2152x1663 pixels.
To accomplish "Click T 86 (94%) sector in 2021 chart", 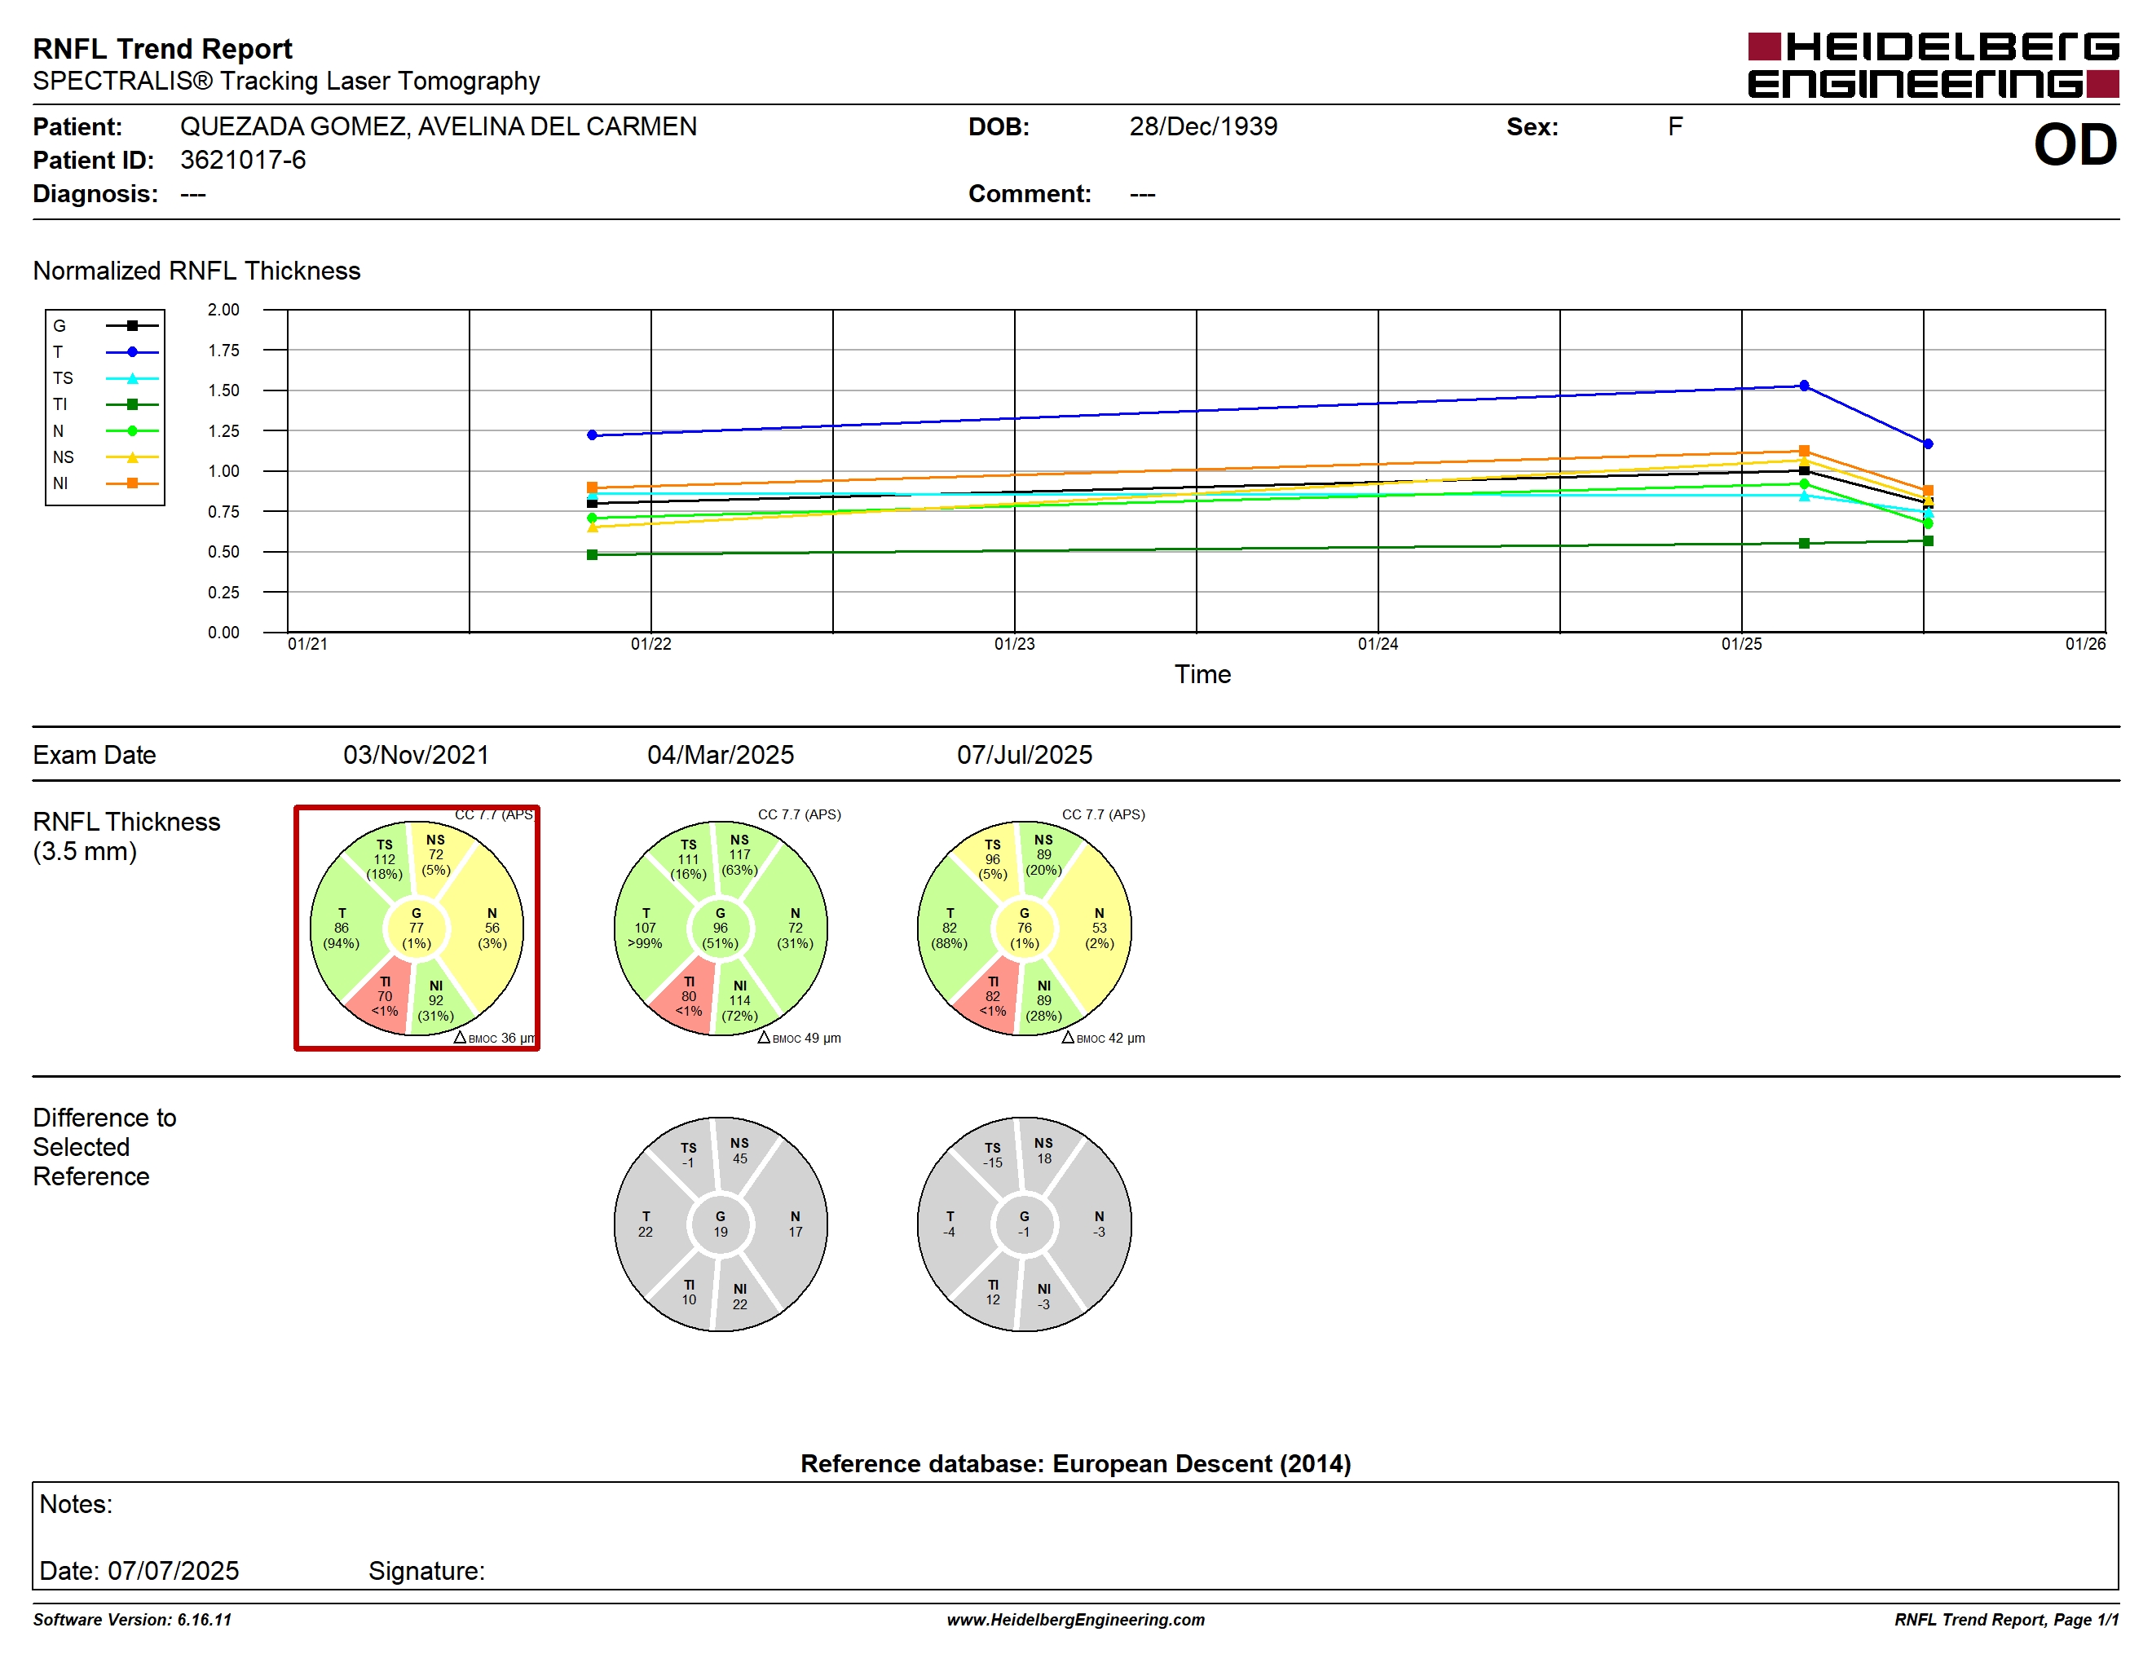I will (x=342, y=928).
